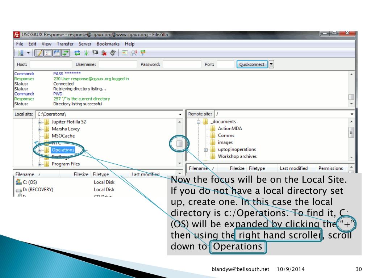This screenshot has width=371, height=278.
Task: Click local tree scroll down arrow
Action: 180,163
